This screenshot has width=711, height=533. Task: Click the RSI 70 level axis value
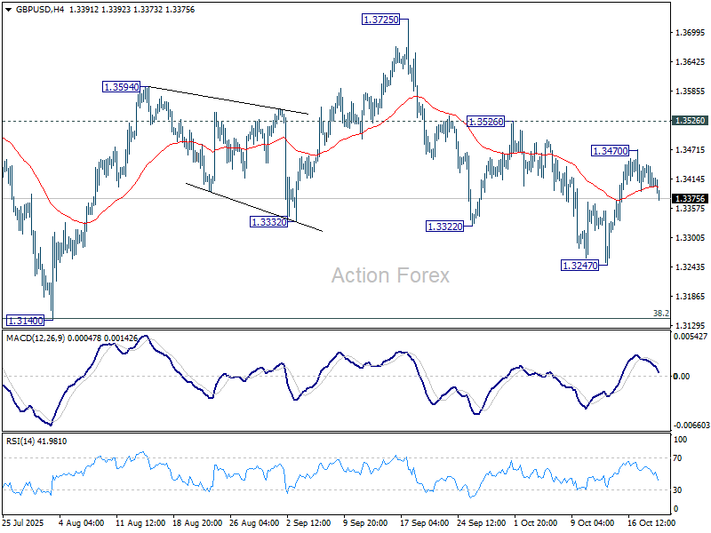(x=680, y=458)
